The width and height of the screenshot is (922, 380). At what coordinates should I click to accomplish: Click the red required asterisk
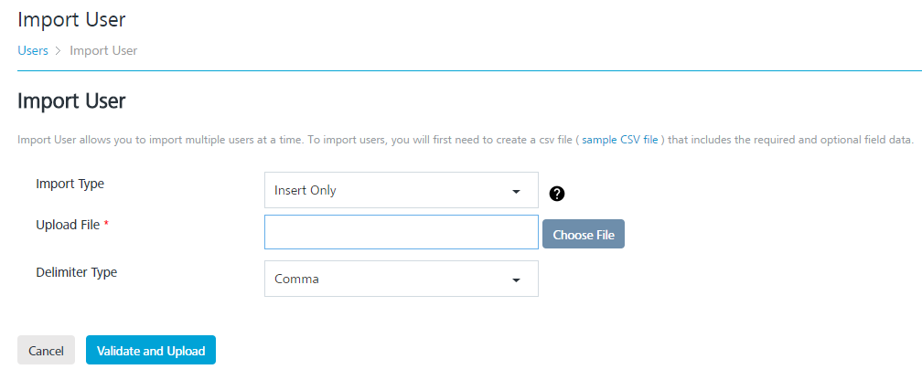[x=106, y=224]
